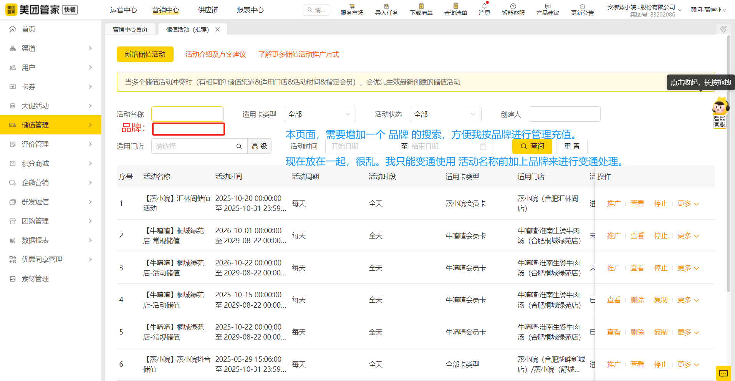The width and height of the screenshot is (735, 381).
Task: Close the 储值活动 (推荐) tab
Action: [217, 30]
